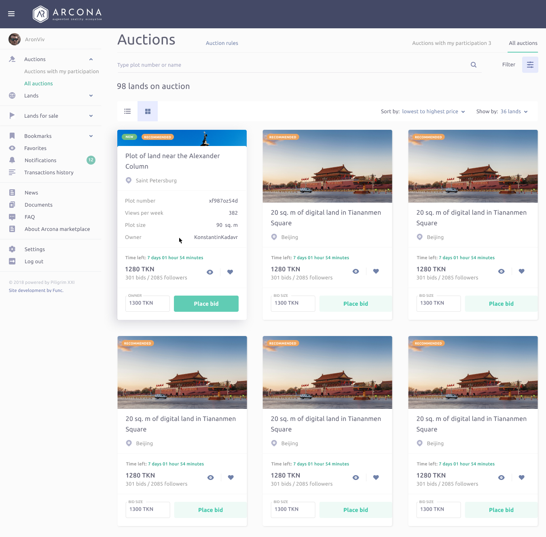
Task: Open Notifications in the sidebar
Action: coord(40,161)
